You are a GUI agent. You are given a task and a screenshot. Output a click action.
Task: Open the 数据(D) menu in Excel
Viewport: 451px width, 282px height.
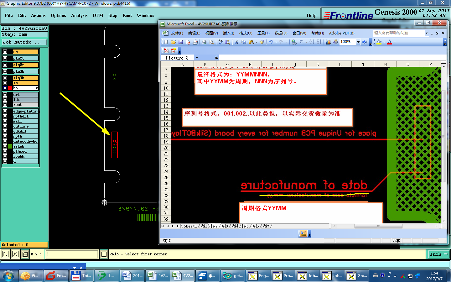(x=281, y=33)
